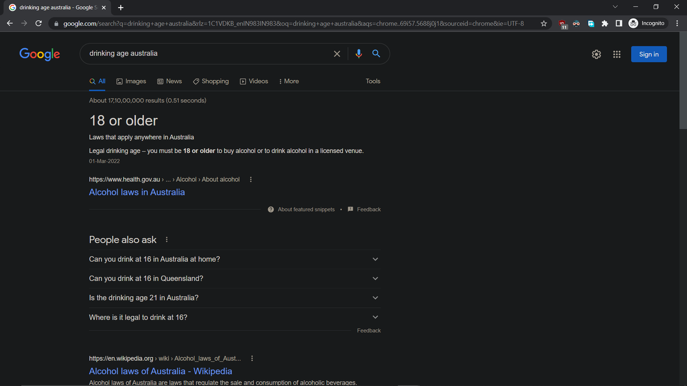687x386 pixels.
Task: Click Feedback below People also ask
Action: tap(369, 331)
